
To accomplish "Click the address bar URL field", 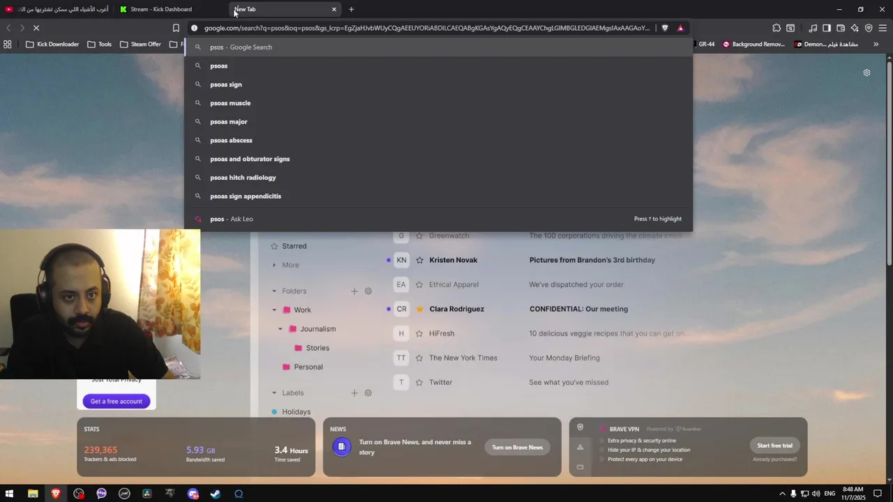I will tap(426, 28).
